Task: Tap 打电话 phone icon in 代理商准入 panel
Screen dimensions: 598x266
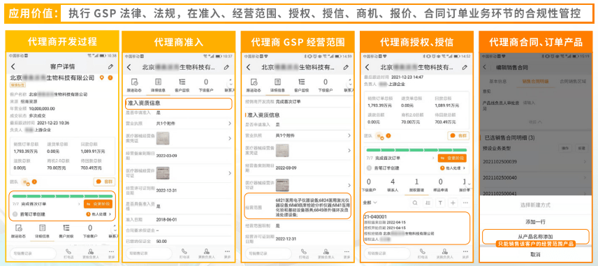Action: 184,253
